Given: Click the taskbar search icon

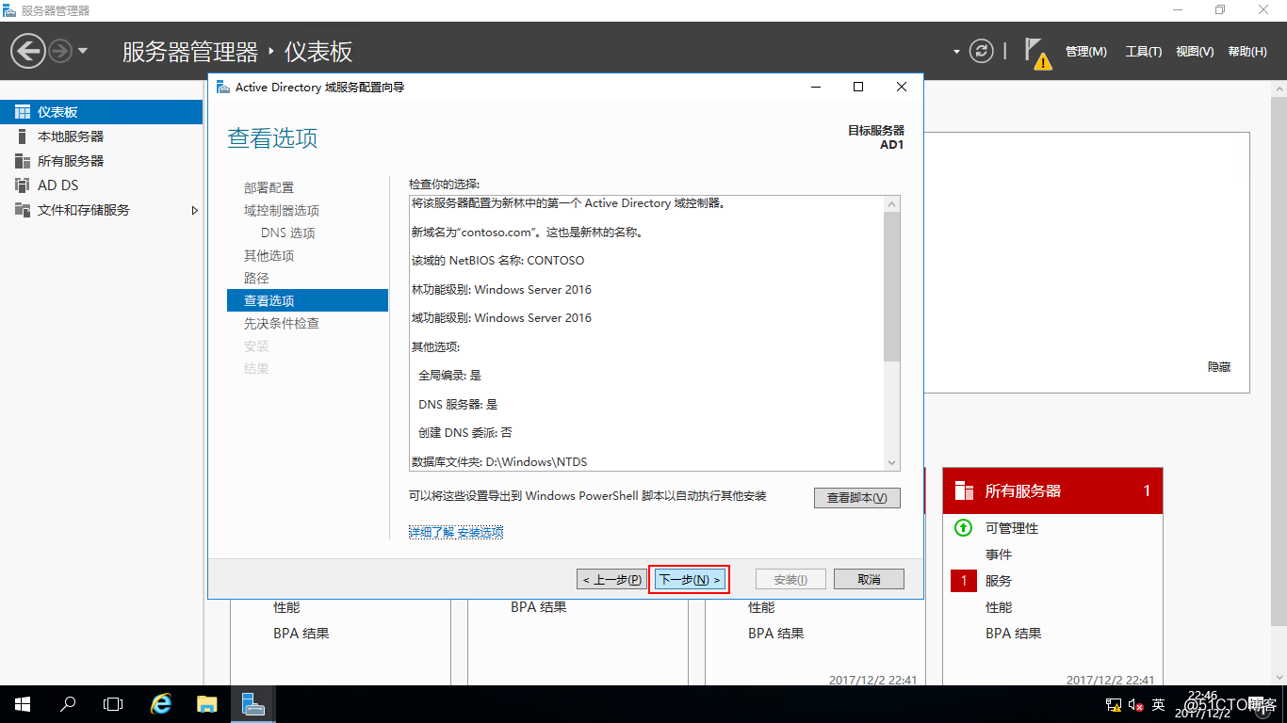Looking at the screenshot, I should point(68,704).
